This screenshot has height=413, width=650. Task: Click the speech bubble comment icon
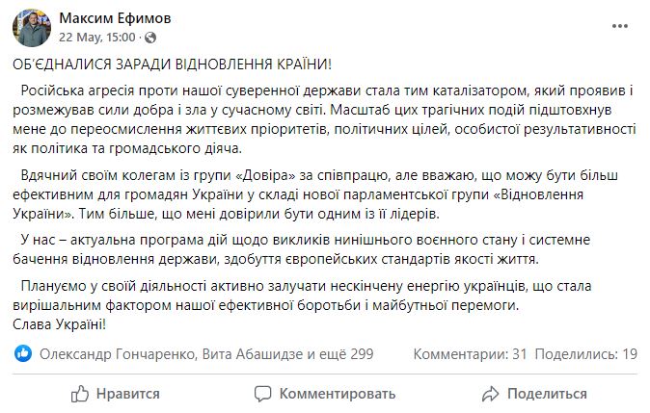[x=263, y=394]
